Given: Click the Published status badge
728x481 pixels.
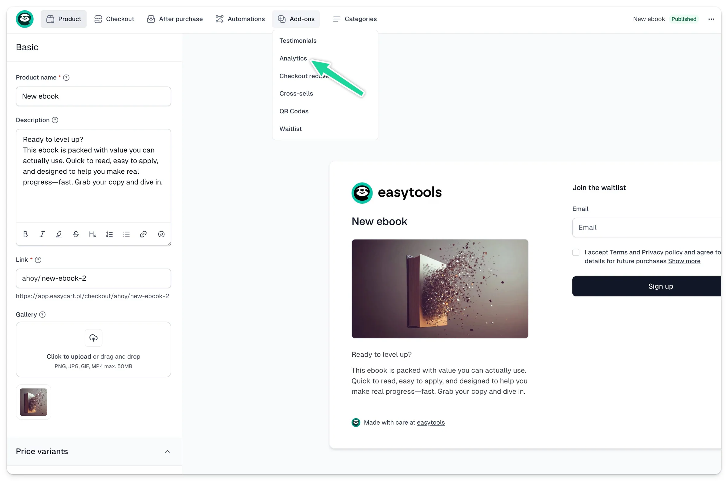Looking at the screenshot, I should pyautogui.click(x=684, y=19).
